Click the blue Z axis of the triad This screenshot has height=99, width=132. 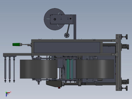(x=6, y=95)
